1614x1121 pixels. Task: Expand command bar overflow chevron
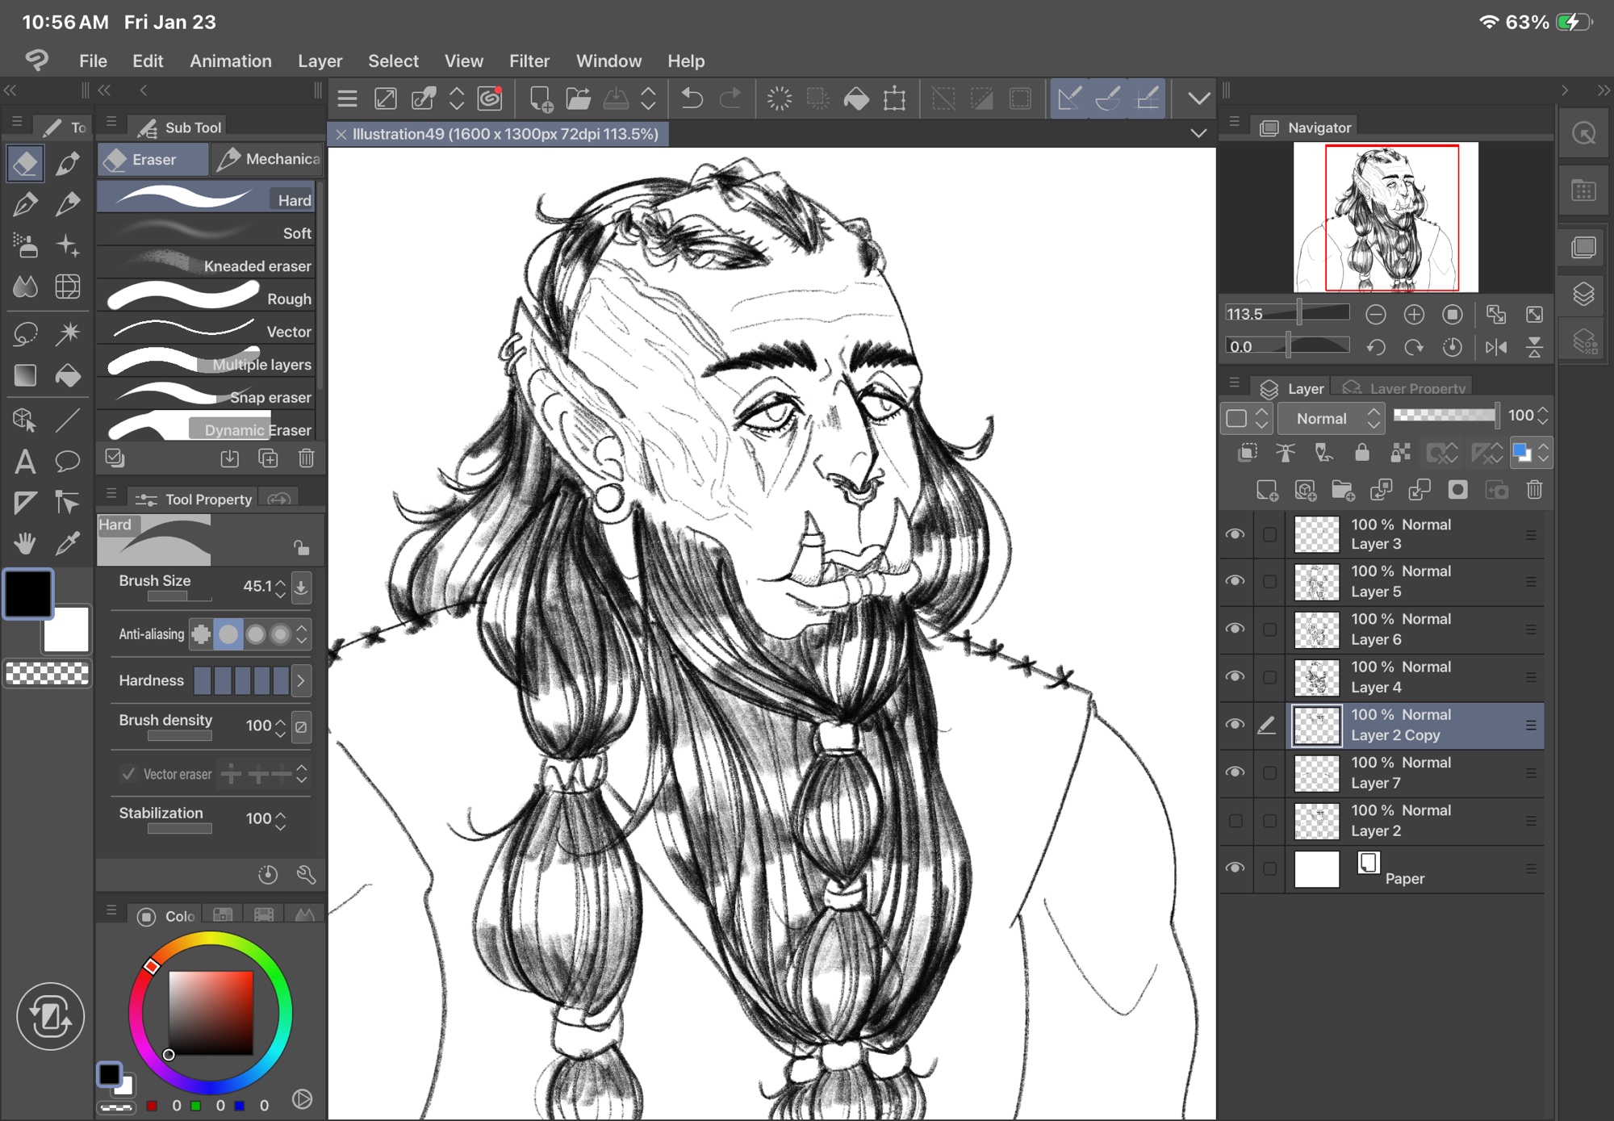tap(1199, 98)
